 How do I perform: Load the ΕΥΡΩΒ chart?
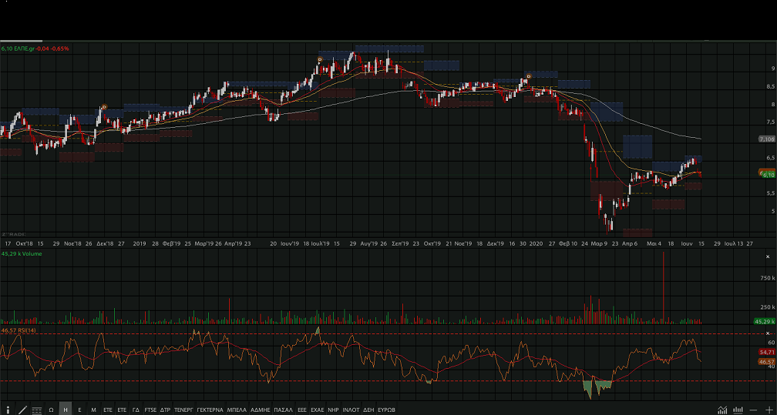point(386,410)
